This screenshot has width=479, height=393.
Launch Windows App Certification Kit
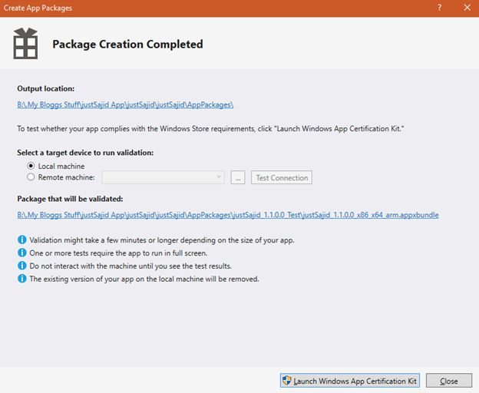350,381
